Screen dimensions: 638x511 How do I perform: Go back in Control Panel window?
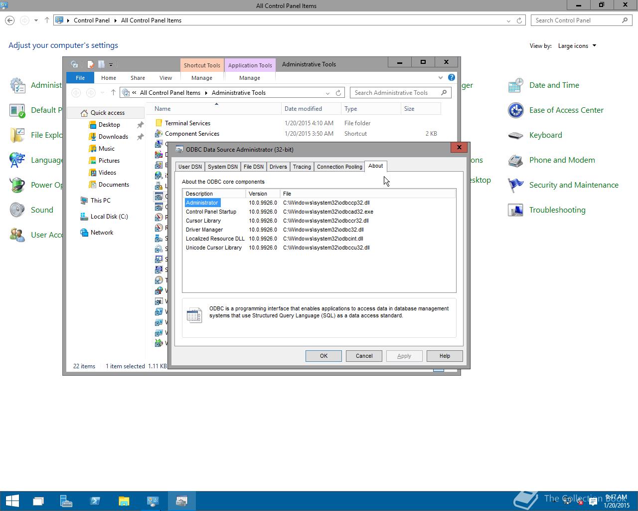click(x=9, y=20)
